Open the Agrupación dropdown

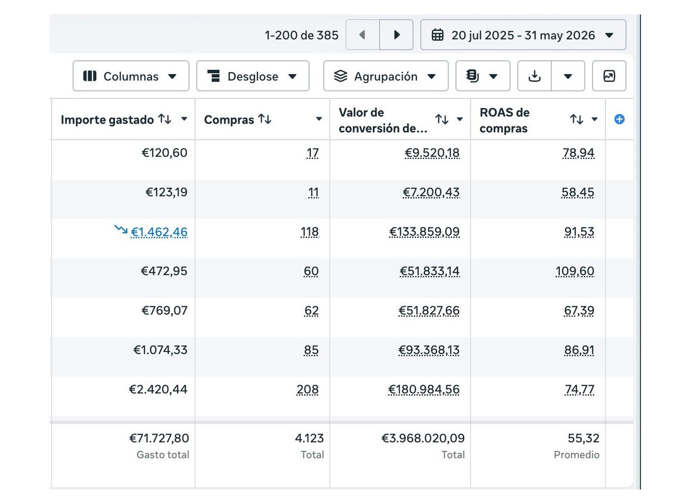point(386,76)
